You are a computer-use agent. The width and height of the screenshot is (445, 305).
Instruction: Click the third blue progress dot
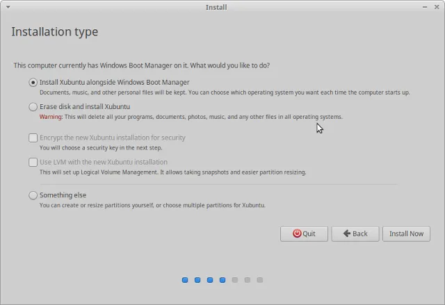coord(210,280)
